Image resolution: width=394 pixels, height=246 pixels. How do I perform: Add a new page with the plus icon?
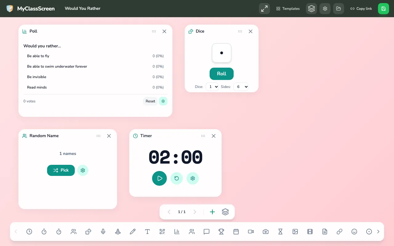(x=212, y=212)
